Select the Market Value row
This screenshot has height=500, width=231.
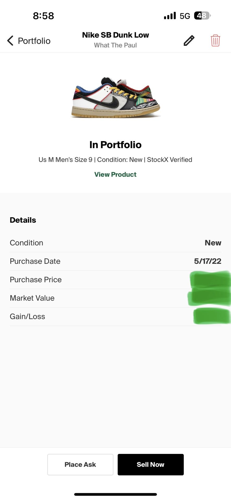(115, 298)
